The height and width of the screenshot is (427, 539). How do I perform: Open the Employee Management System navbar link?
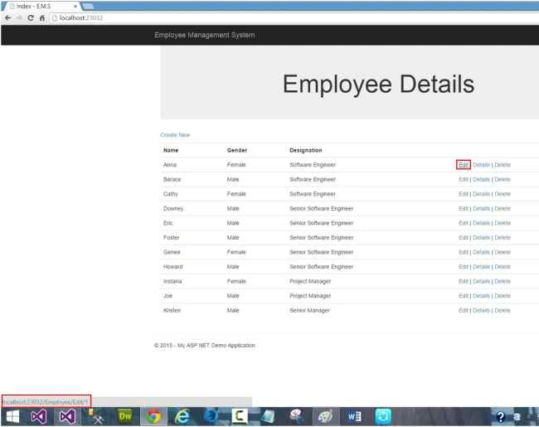(x=205, y=35)
